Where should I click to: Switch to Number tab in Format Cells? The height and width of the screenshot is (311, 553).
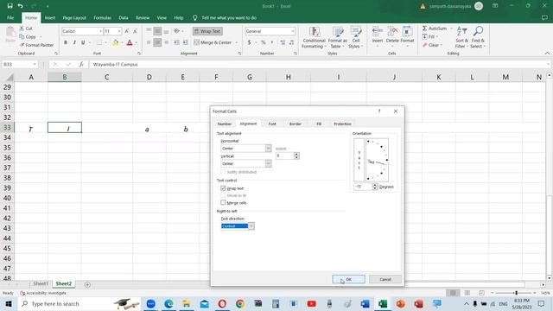(225, 124)
